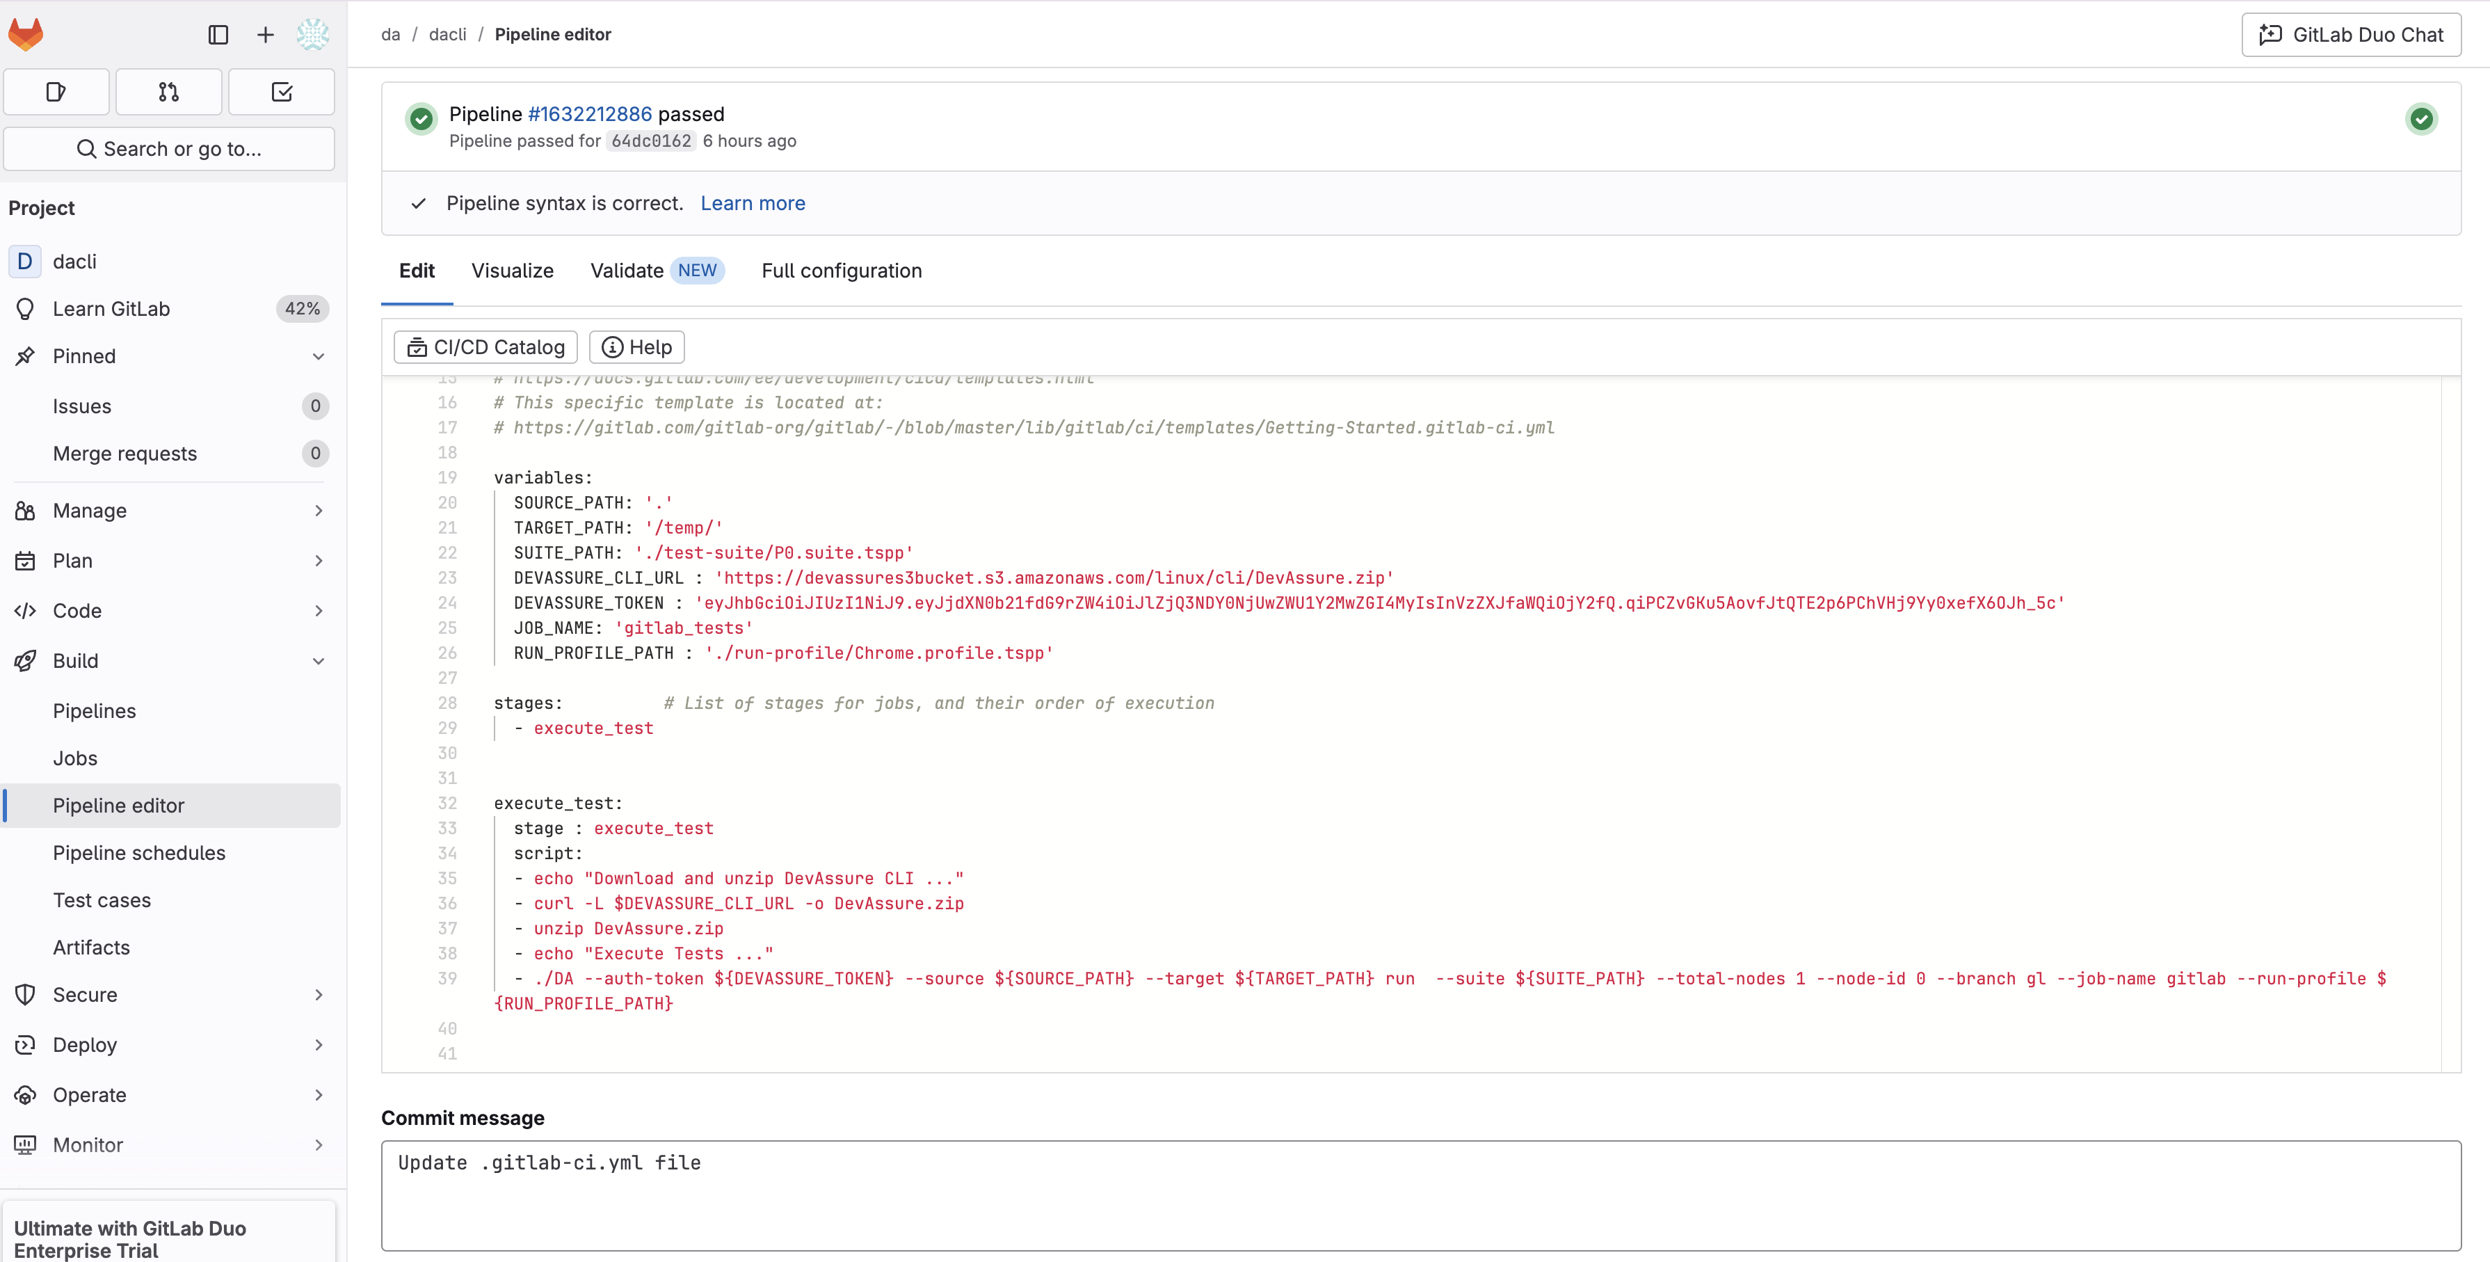Collapse the Build section
Screen dimensions: 2490x1262
pos(318,662)
